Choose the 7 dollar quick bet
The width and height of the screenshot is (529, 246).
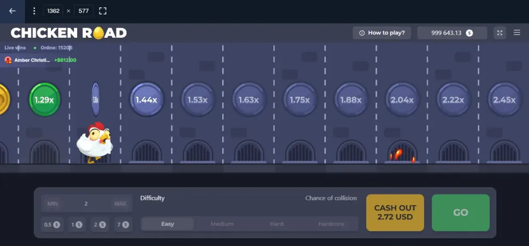(x=123, y=225)
